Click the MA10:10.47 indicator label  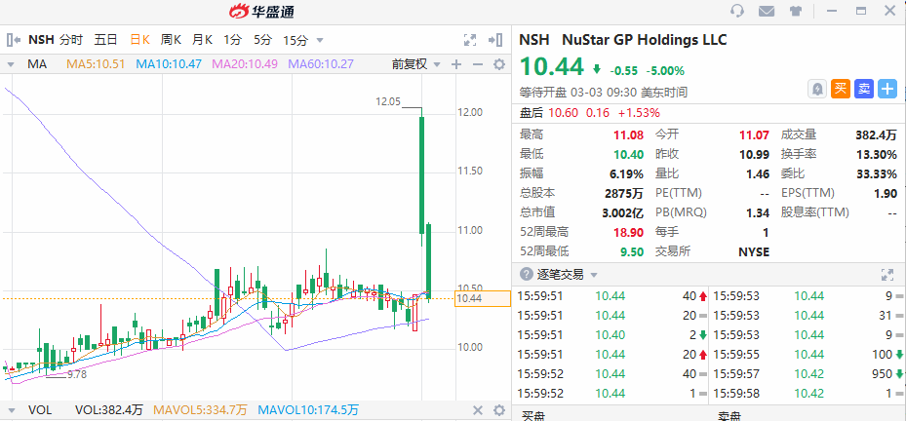[x=169, y=64]
